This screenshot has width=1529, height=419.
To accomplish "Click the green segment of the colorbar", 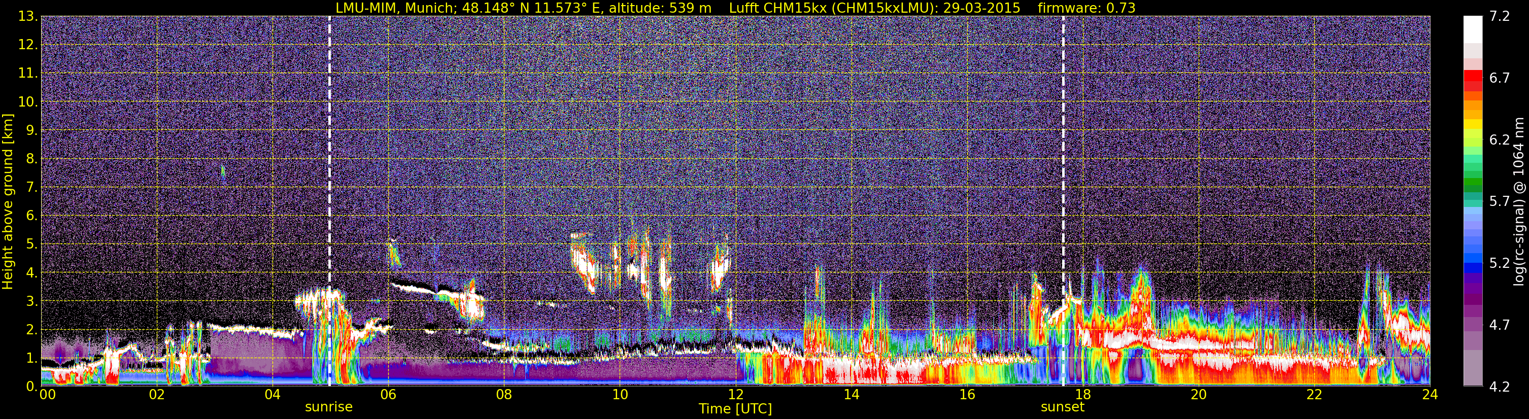I will tap(1473, 182).
